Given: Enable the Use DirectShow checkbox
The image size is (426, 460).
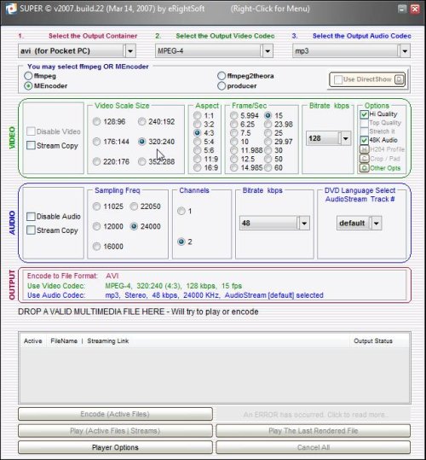Looking at the screenshot, I should pyautogui.click(x=338, y=79).
